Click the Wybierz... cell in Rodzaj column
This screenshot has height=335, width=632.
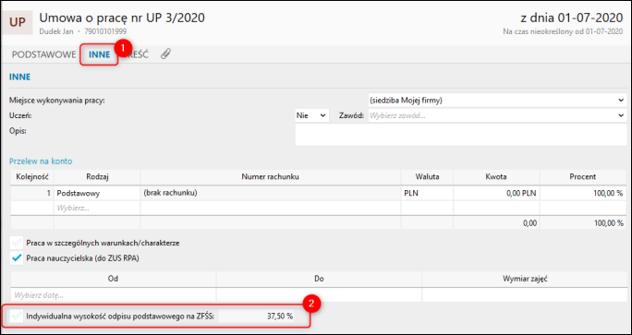click(97, 208)
